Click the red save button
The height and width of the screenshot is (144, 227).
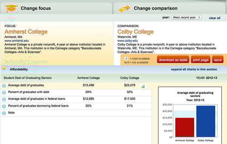[218, 60]
